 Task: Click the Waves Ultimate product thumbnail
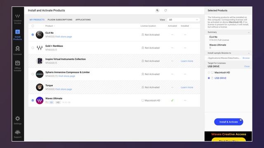click(x=40, y=100)
